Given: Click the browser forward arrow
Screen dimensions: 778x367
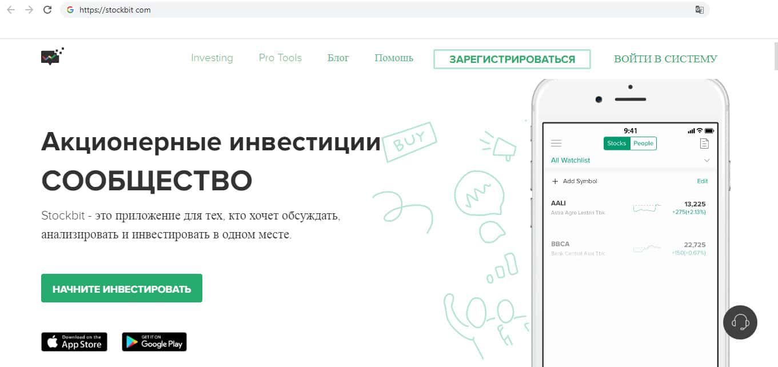Looking at the screenshot, I should [29, 10].
